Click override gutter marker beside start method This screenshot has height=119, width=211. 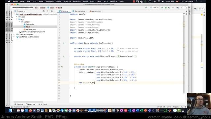pyautogui.click(x=62, y=67)
